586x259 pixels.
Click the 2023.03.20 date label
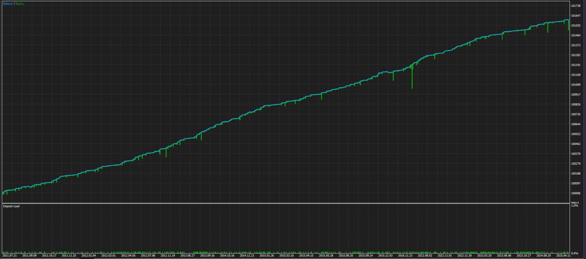[x=484, y=256]
